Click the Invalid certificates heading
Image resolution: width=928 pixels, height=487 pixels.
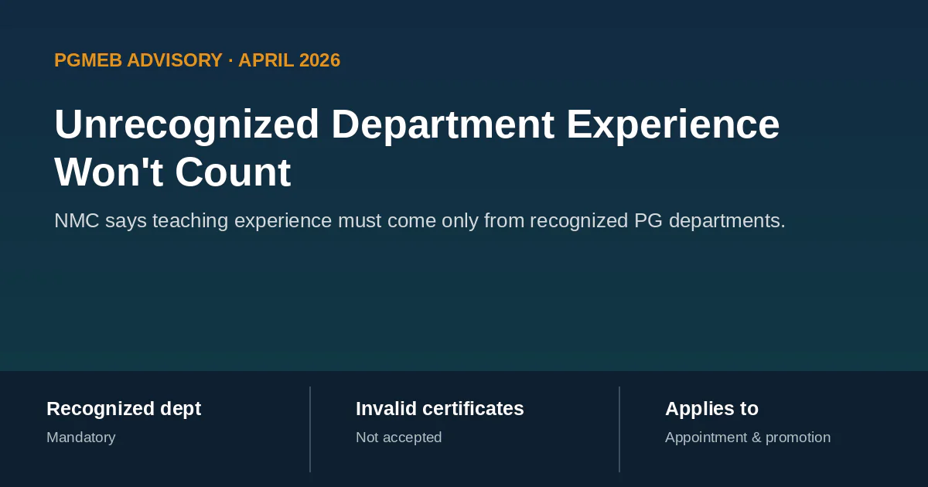[440, 409]
